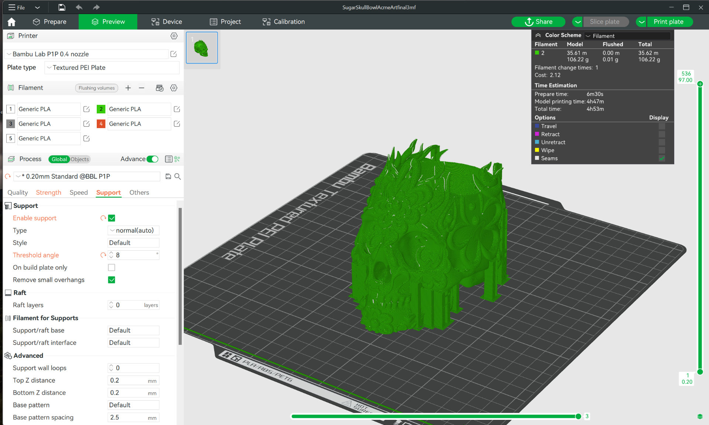Switch to the Calibration tab
This screenshot has width=709, height=425.
pyautogui.click(x=284, y=22)
